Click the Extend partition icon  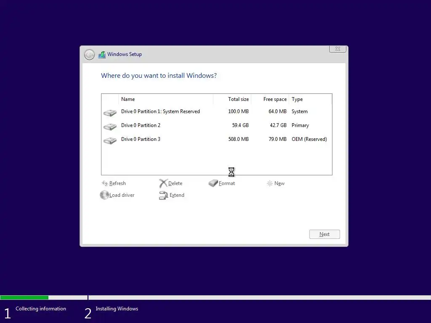click(x=164, y=195)
